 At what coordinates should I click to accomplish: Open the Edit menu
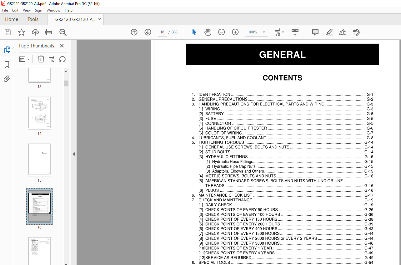(15, 10)
